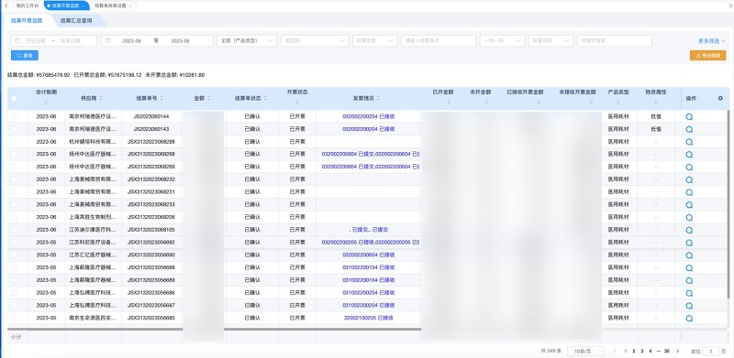Image resolution: width=734 pixels, height=358 pixels.
Task: Open magnifier icon for JSX3132023056687 row
Action: coord(689,306)
